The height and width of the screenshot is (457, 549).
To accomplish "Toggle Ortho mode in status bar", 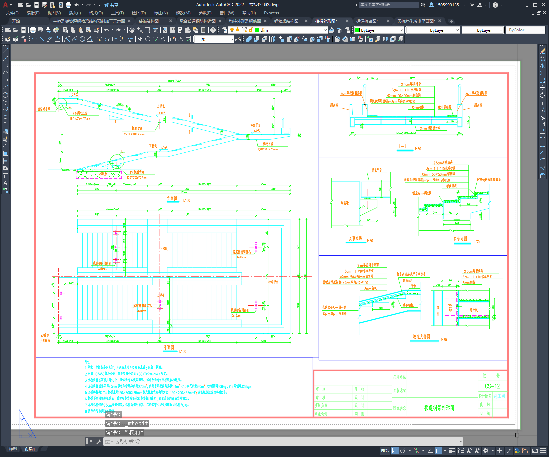I will [x=395, y=451].
